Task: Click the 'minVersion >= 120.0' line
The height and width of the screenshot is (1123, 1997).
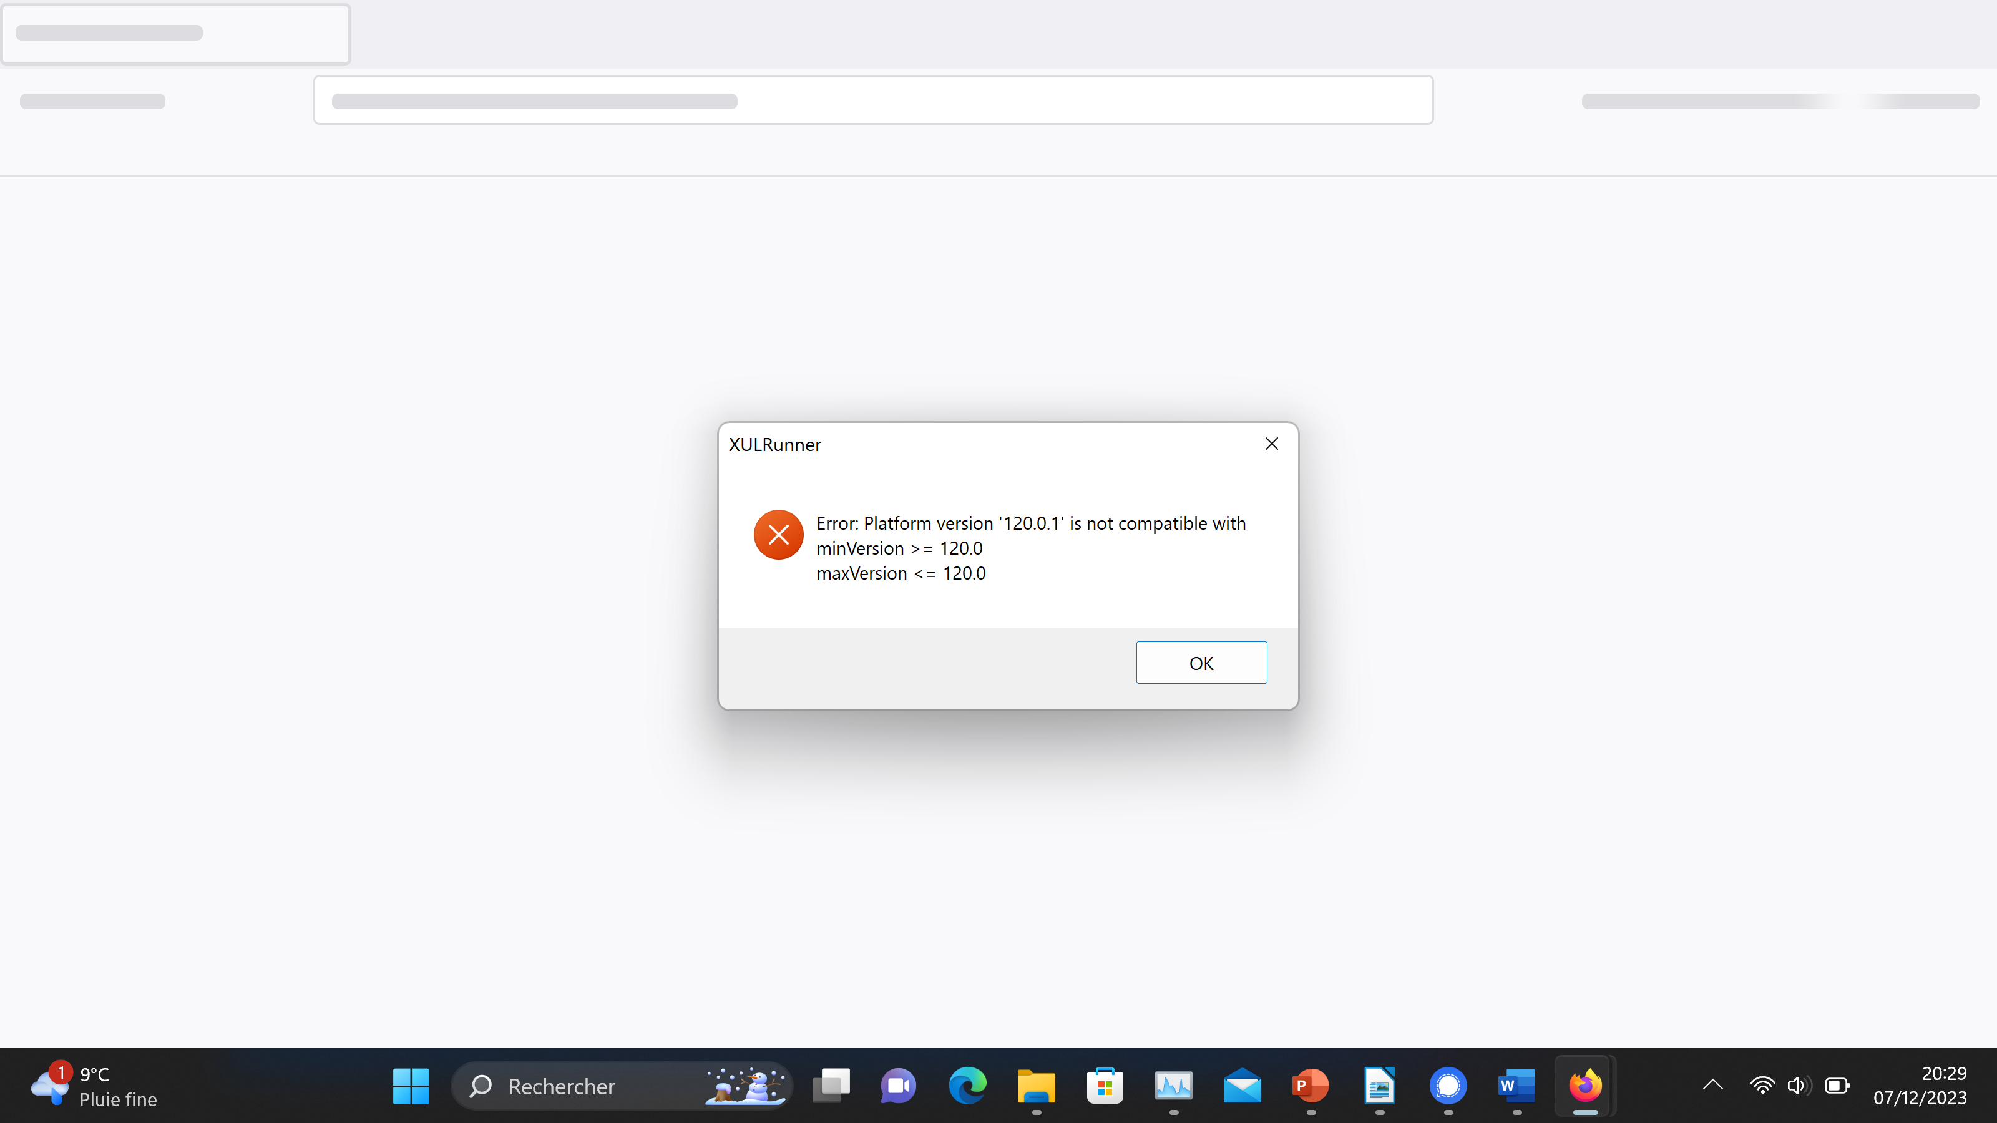Action: (899, 548)
